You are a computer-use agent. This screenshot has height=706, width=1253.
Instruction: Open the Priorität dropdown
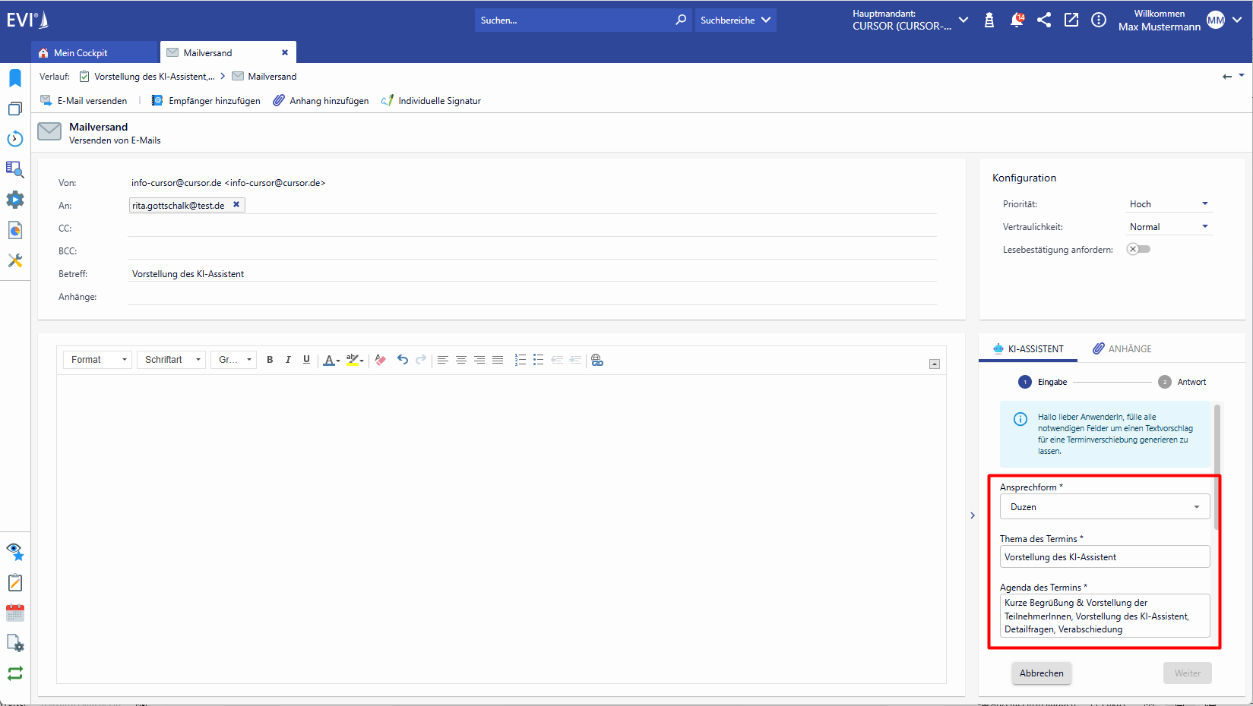[1169, 204]
